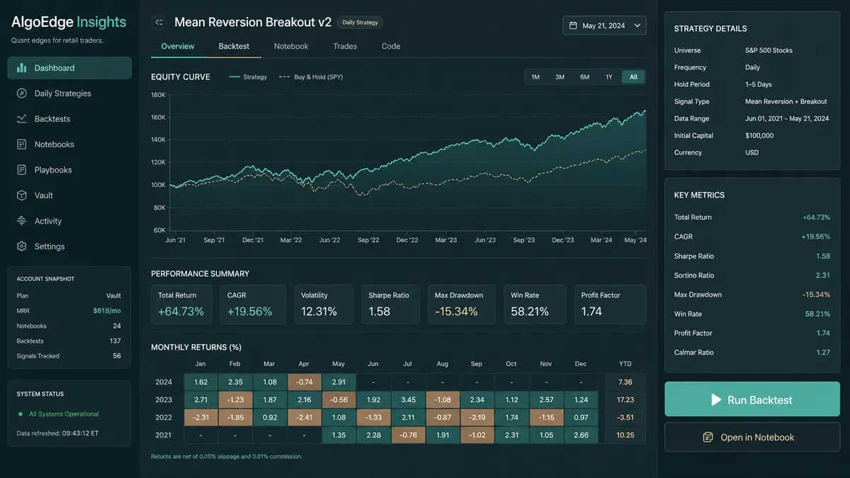Select the 6M chart range
The height and width of the screenshot is (478, 850).
pos(584,77)
